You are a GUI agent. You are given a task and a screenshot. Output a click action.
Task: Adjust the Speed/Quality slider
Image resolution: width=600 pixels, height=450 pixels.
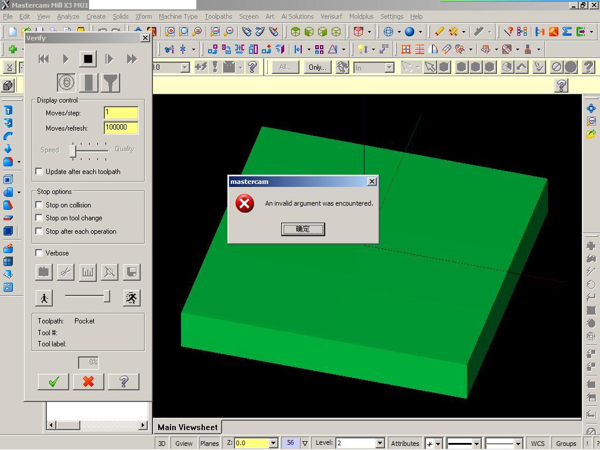coord(73,151)
